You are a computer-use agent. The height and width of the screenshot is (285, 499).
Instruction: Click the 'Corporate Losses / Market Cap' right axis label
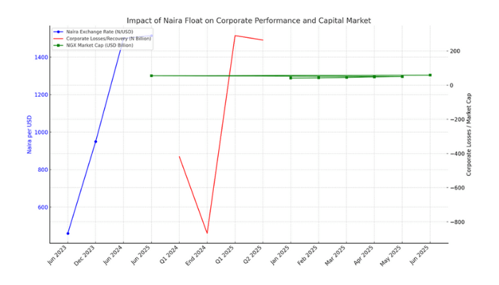coord(468,135)
